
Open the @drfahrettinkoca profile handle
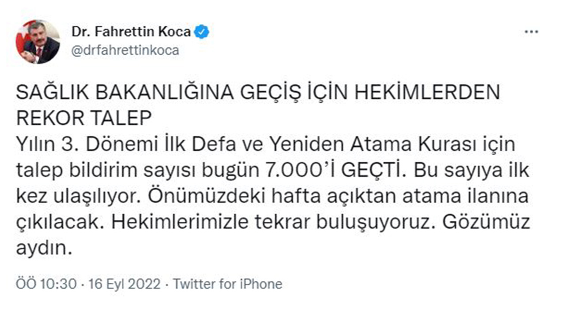click(x=125, y=50)
